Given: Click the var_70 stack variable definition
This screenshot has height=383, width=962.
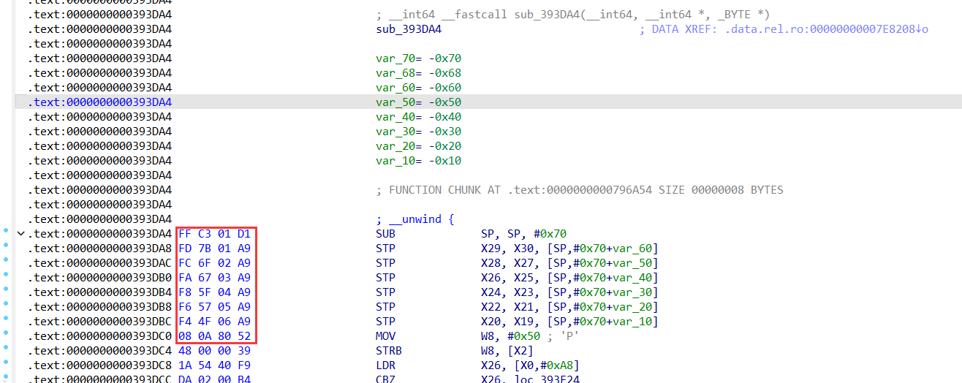Looking at the screenshot, I should click(419, 58).
